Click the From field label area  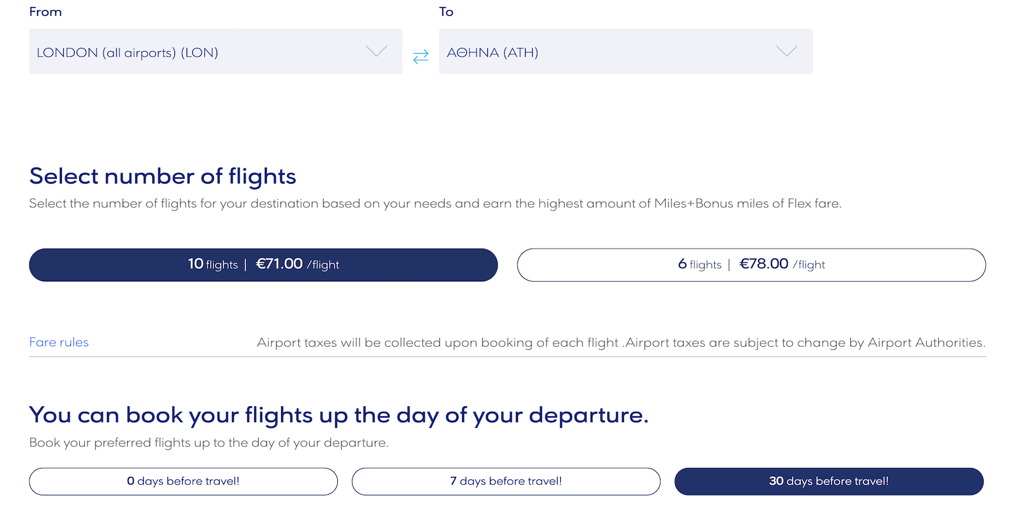[45, 11]
